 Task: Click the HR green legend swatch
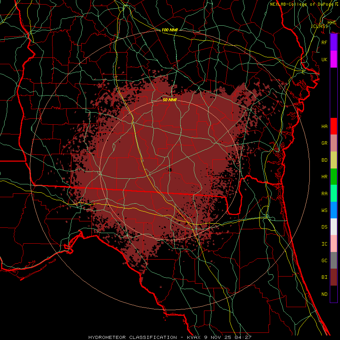pyautogui.click(x=334, y=177)
